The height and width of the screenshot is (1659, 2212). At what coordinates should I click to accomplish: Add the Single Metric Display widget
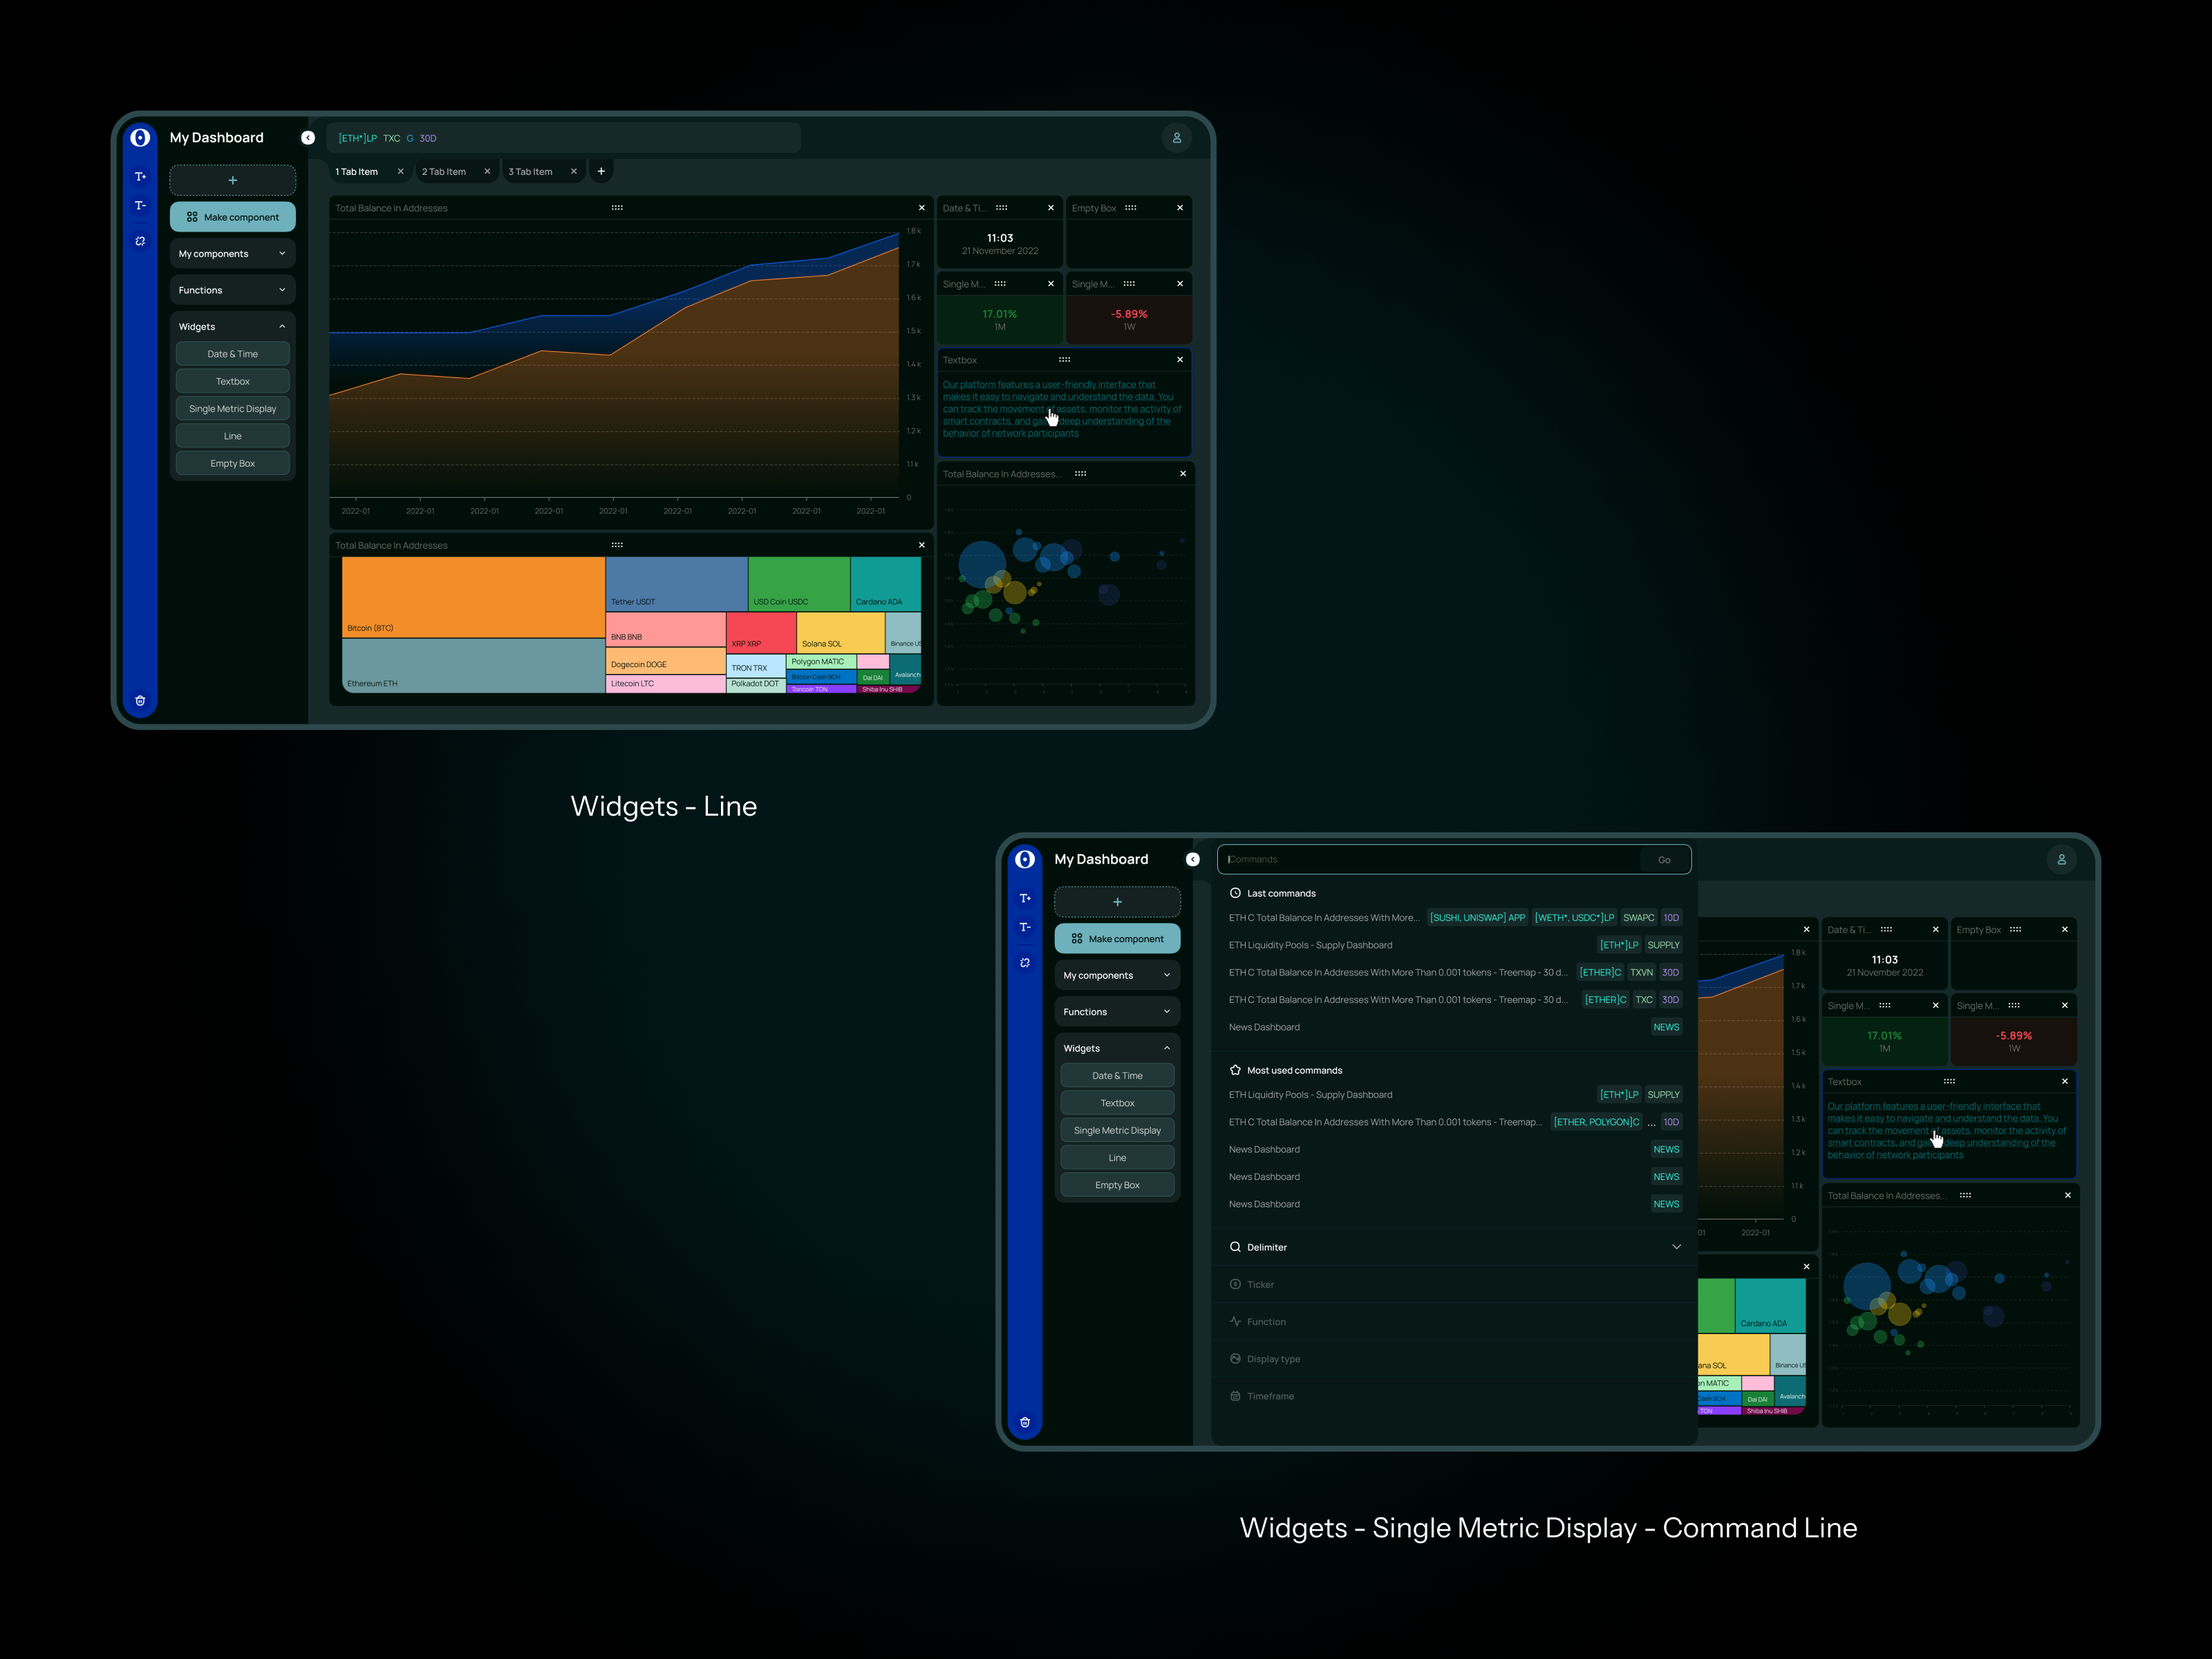(232, 409)
